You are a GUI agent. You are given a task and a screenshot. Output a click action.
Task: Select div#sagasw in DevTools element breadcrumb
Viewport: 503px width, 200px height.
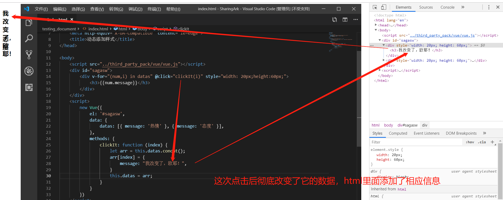[407, 125]
